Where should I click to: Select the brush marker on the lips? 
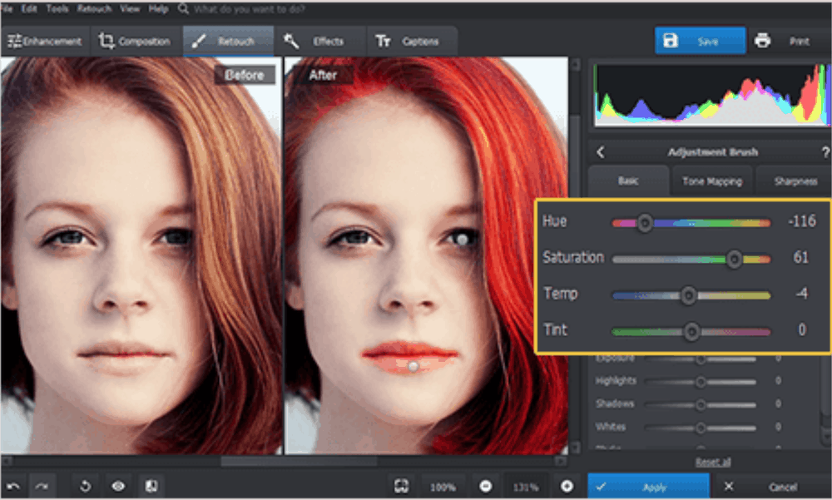(413, 366)
